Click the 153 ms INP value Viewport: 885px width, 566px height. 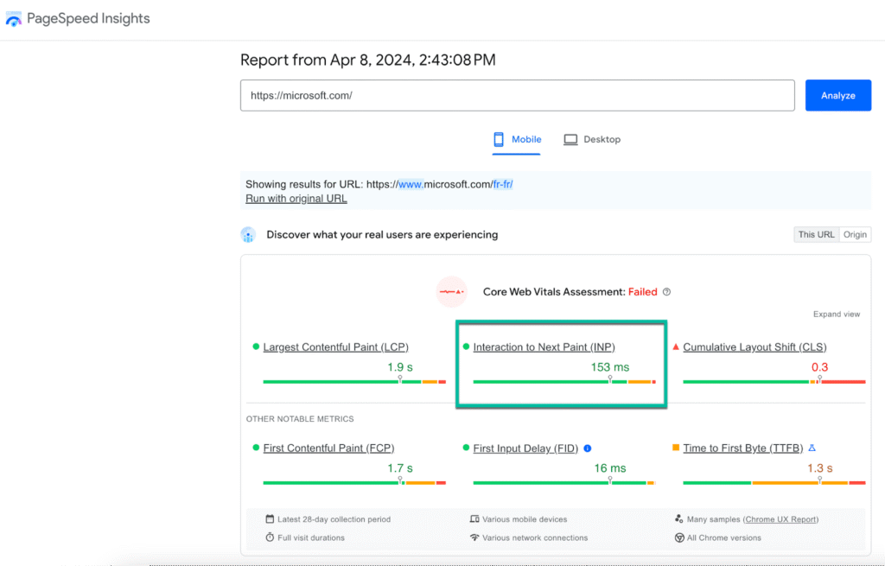(610, 366)
